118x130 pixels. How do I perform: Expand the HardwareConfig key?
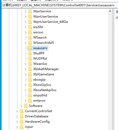pos(17,122)
